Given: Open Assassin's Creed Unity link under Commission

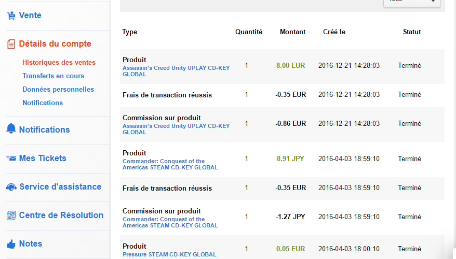Looking at the screenshot, I should [x=176, y=129].
